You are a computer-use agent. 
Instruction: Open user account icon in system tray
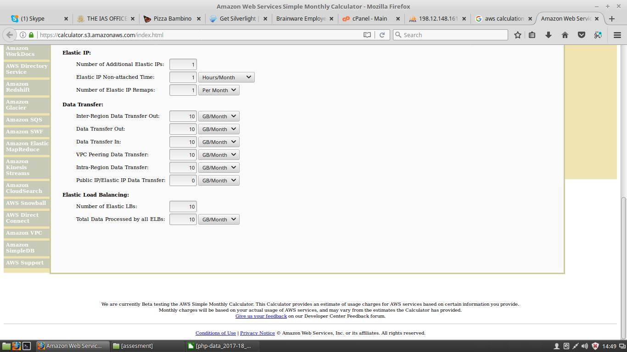556,346
